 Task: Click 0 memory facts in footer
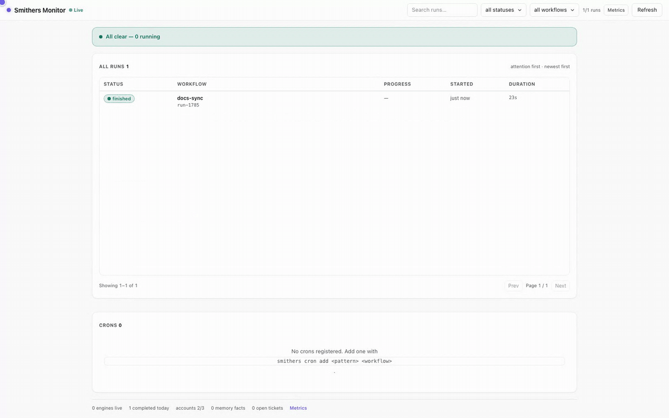tap(228, 408)
